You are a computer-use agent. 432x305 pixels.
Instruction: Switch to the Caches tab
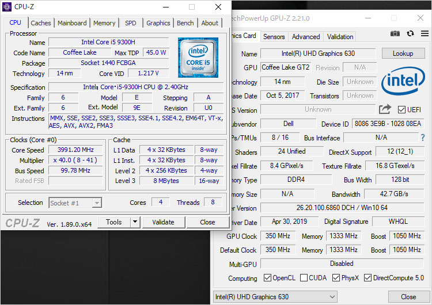(x=41, y=23)
